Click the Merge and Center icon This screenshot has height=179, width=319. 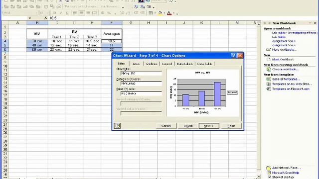tap(95, 13)
